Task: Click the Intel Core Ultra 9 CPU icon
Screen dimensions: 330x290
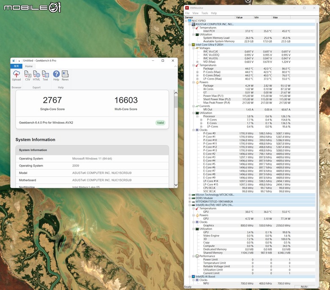Action: pos(193,44)
